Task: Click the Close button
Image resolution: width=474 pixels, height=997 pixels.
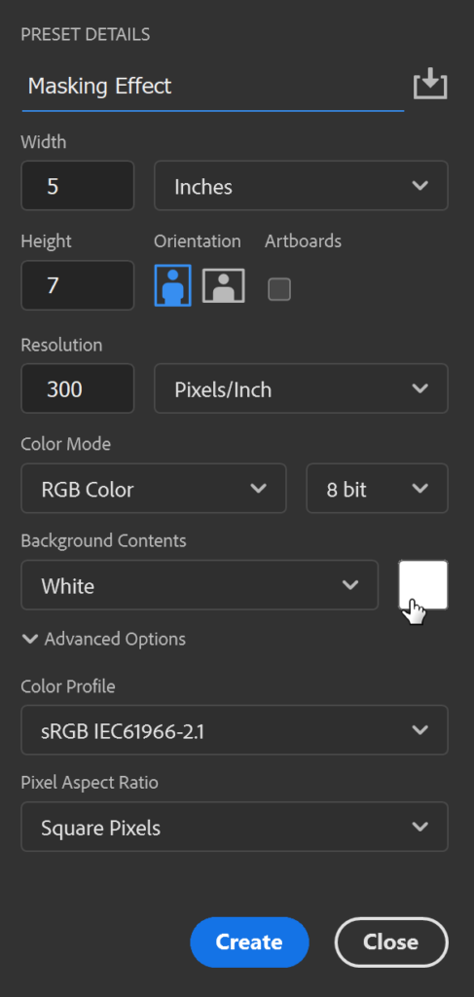Action: (x=391, y=942)
